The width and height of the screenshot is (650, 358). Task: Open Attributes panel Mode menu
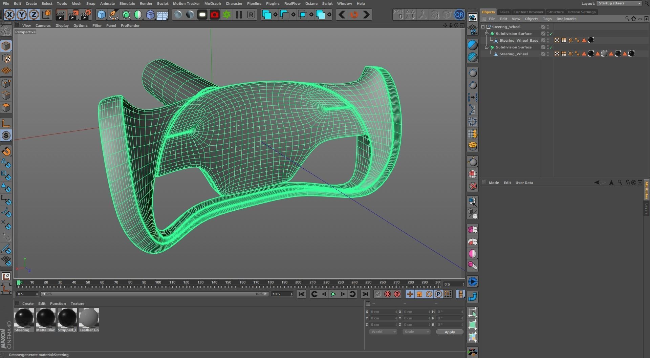[494, 183]
